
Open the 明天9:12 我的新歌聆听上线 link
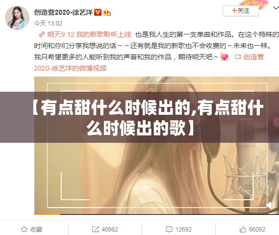tap(89, 34)
